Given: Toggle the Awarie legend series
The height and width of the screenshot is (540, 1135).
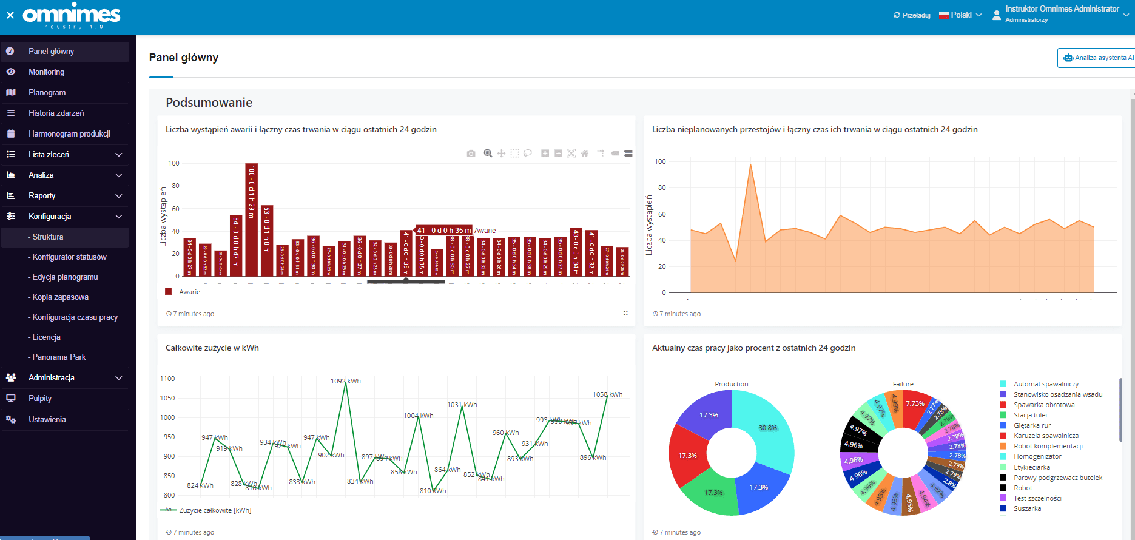Looking at the screenshot, I should click(183, 292).
